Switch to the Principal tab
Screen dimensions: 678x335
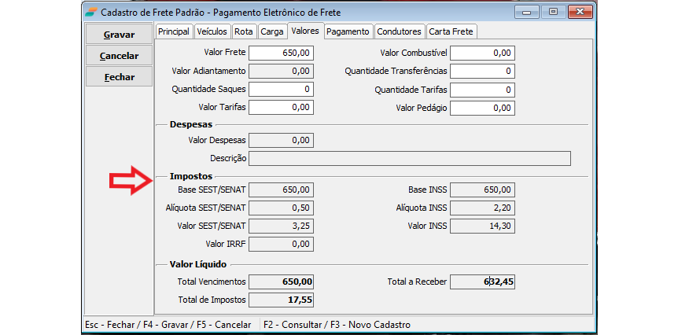174,31
